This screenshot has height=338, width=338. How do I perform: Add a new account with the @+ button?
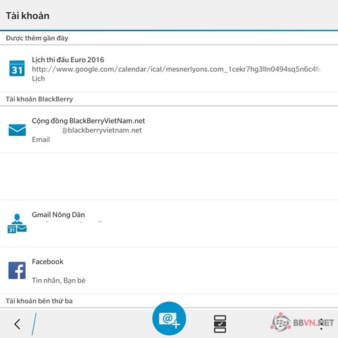point(169,318)
